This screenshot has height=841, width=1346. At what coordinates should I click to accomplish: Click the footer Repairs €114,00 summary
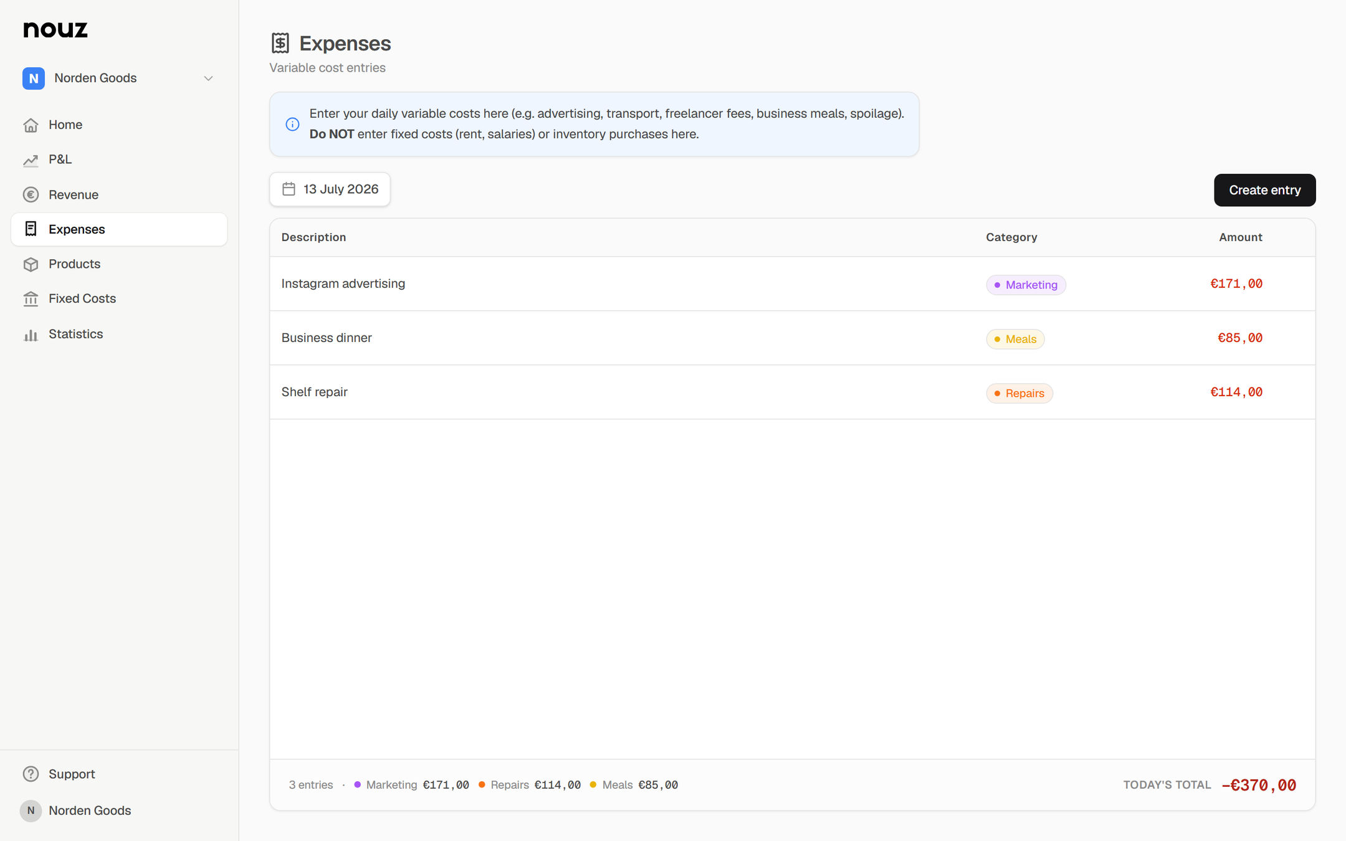click(530, 785)
